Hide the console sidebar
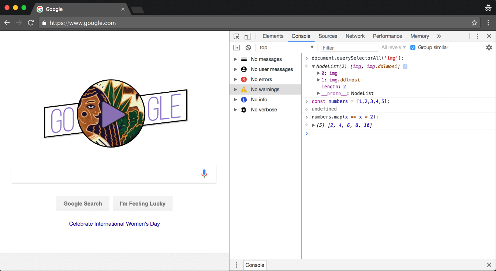Viewport: 496px width, 271px height. click(236, 47)
